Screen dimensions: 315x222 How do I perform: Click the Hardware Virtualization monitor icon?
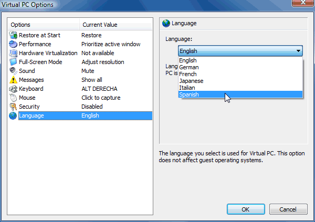[13, 53]
